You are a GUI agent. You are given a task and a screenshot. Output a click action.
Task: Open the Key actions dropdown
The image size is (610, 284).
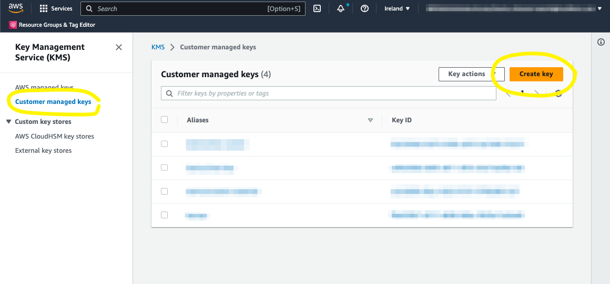coord(472,74)
